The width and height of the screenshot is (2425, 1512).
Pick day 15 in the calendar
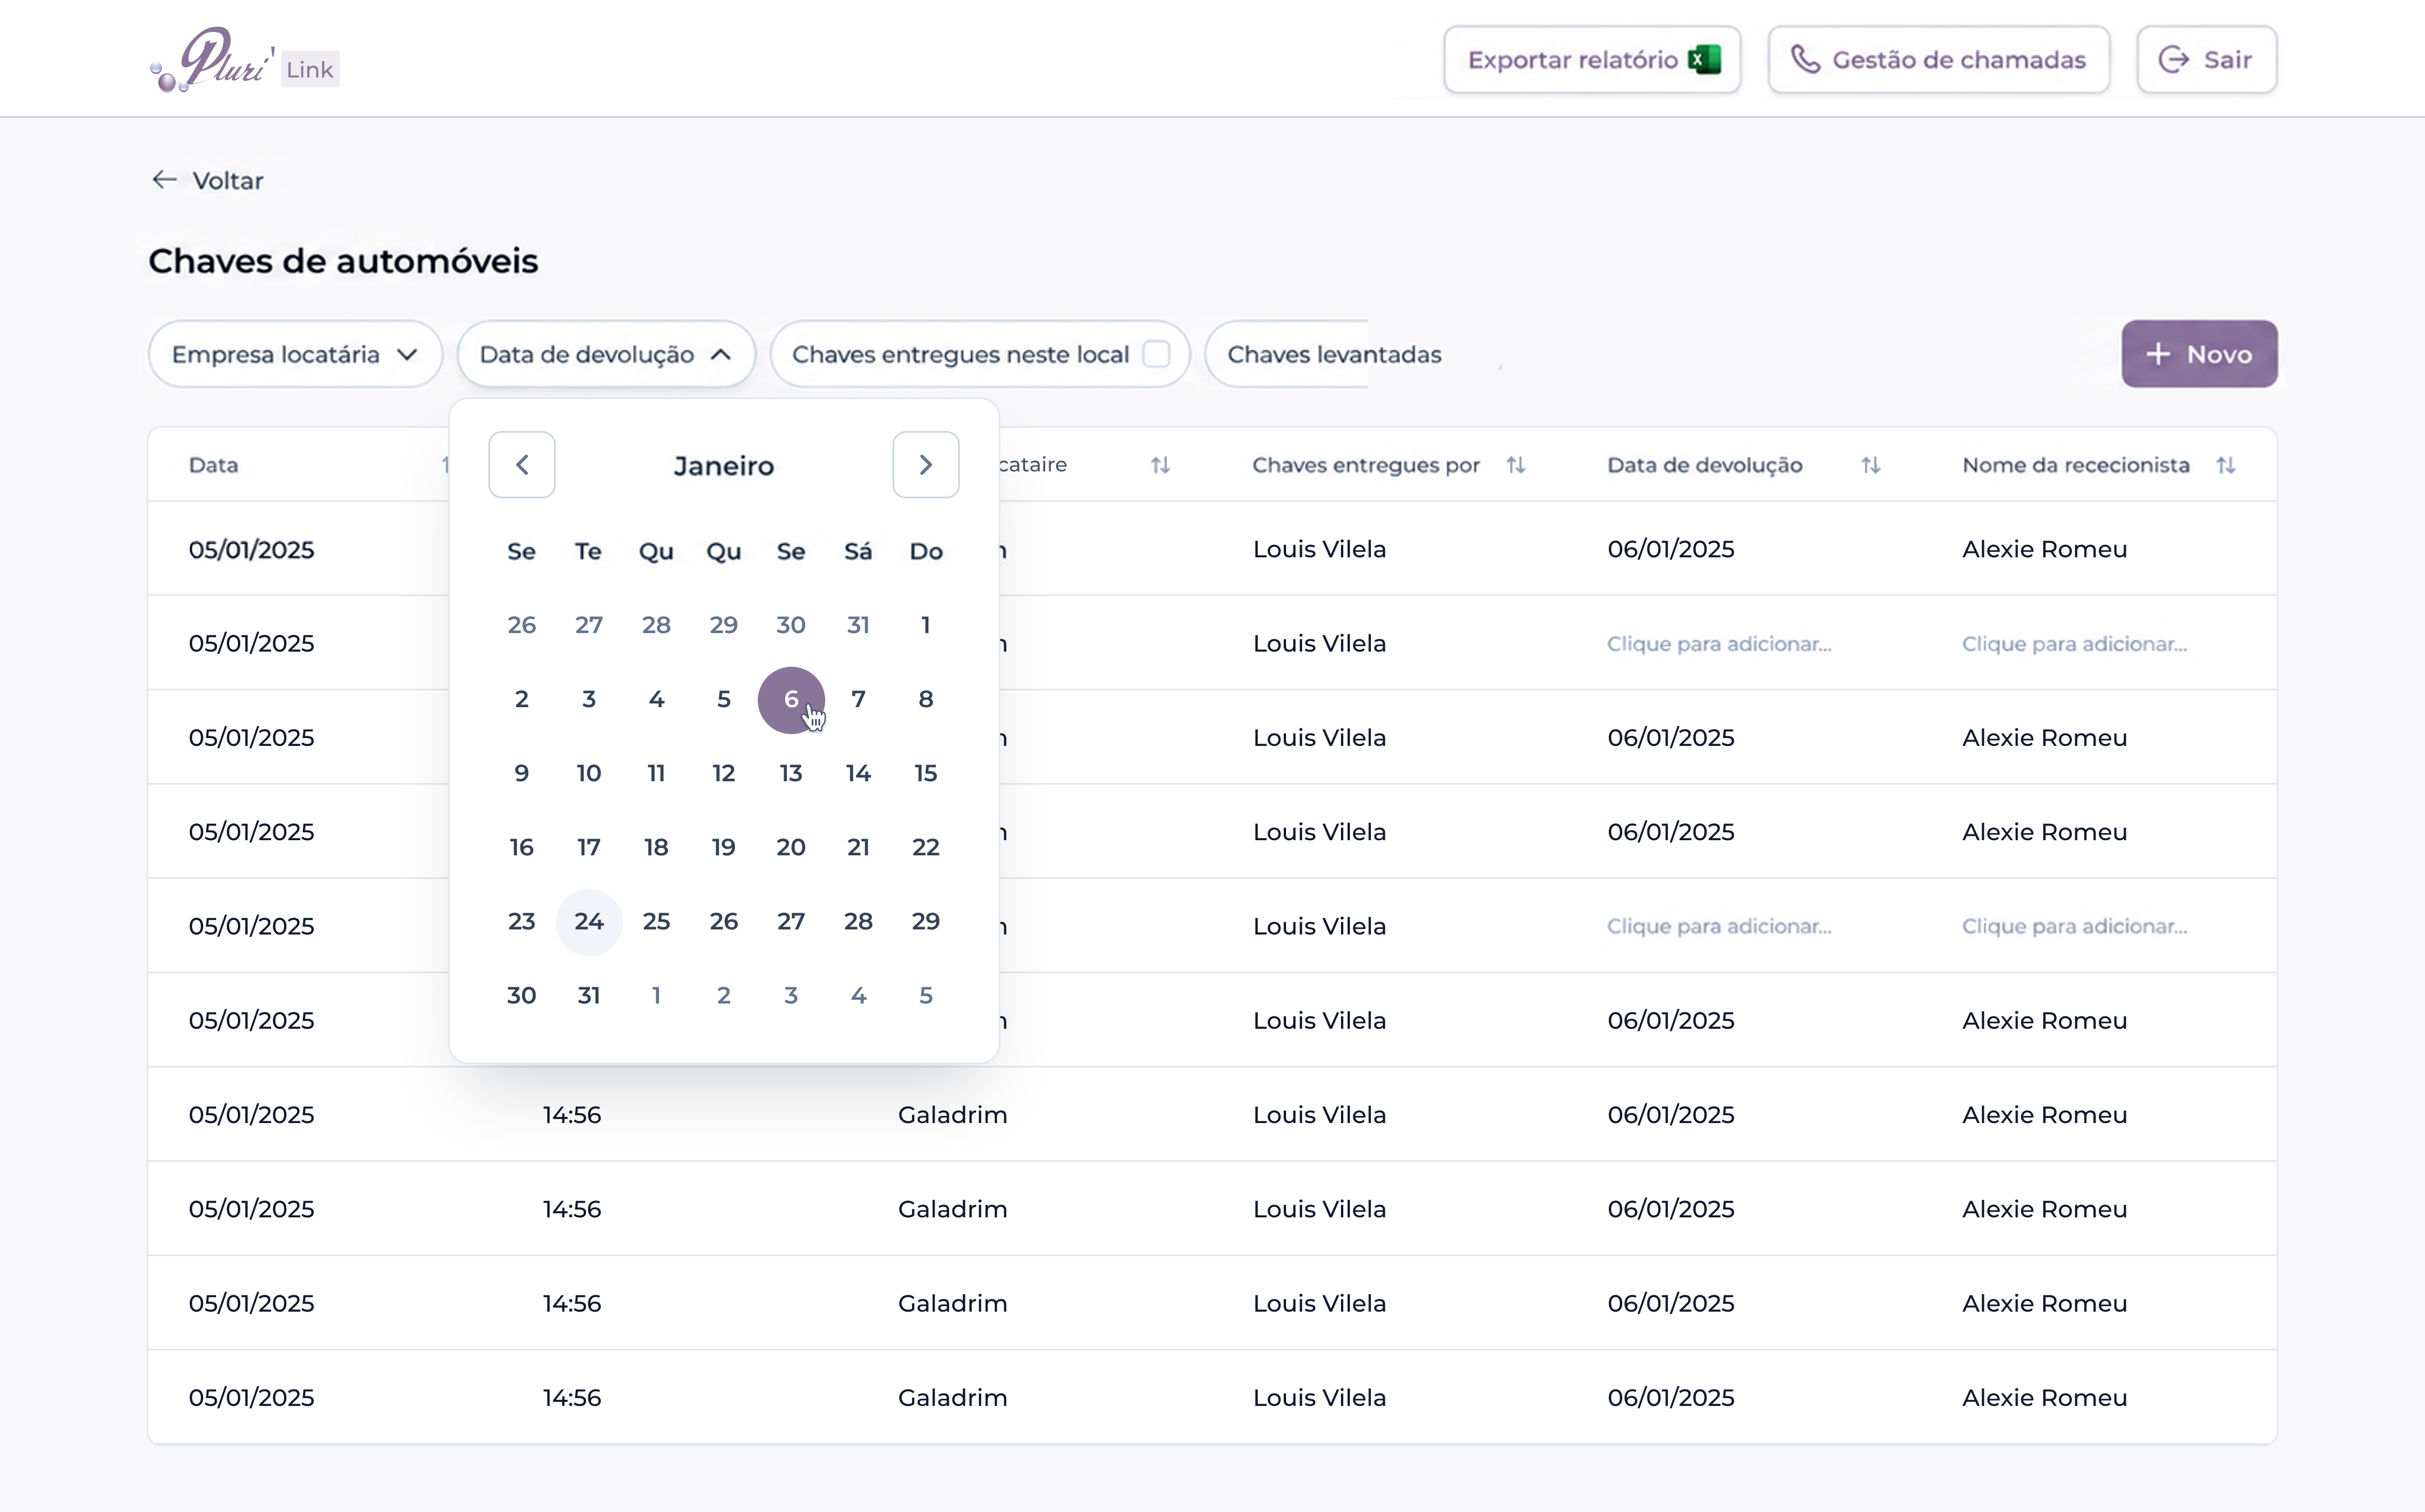[926, 774]
